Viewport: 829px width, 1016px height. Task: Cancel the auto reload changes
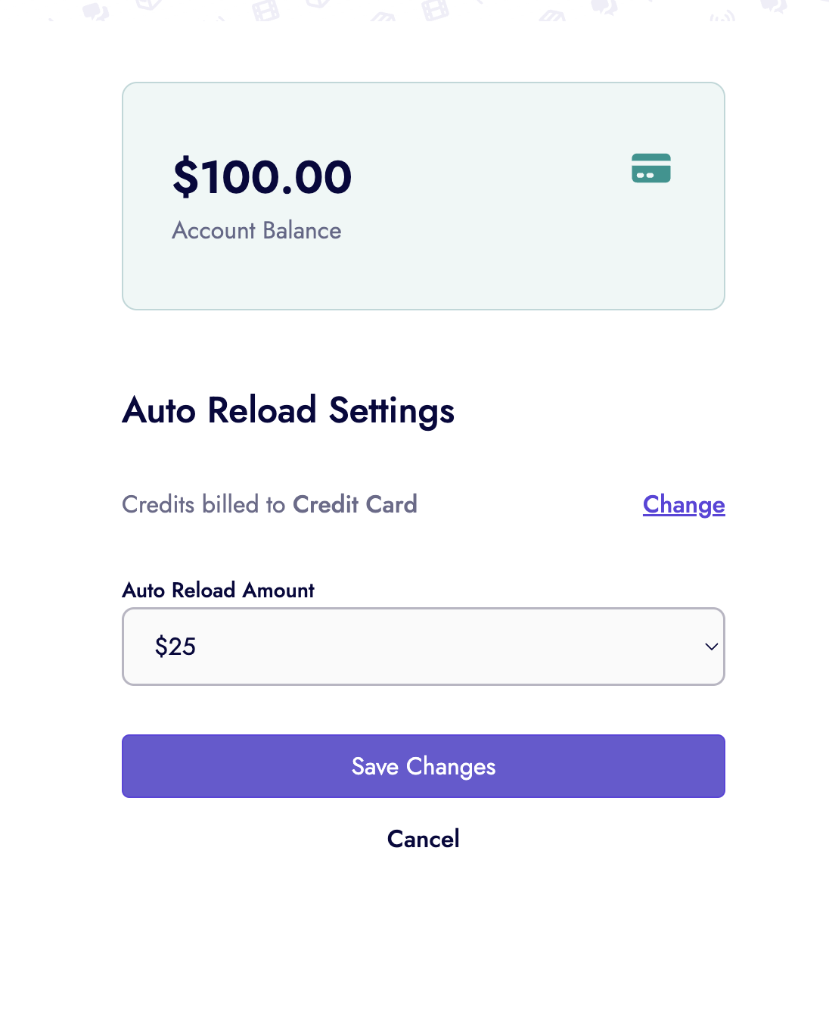tap(423, 839)
